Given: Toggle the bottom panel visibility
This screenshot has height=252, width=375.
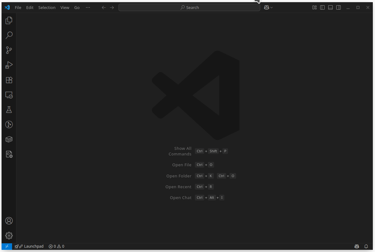Looking at the screenshot, I should coord(330,7).
